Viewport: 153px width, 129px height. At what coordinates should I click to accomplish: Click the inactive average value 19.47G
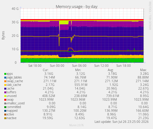pyautogui.click(x=112, y=118)
